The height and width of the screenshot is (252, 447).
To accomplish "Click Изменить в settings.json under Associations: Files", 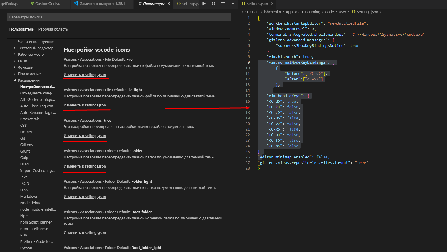I will tap(85, 136).
